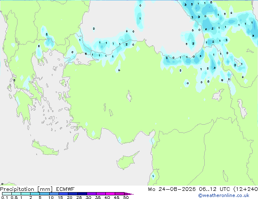Select the legend swatch between 15 and 20
The image size is (258, 199).
63,194
